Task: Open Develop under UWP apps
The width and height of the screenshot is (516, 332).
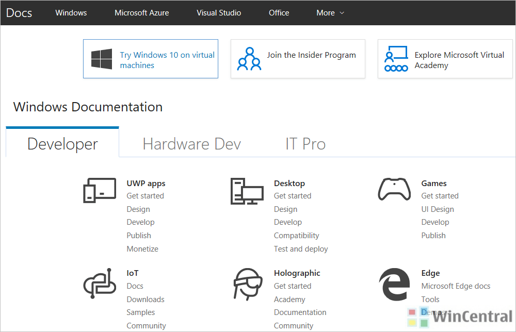Action: pos(140,222)
